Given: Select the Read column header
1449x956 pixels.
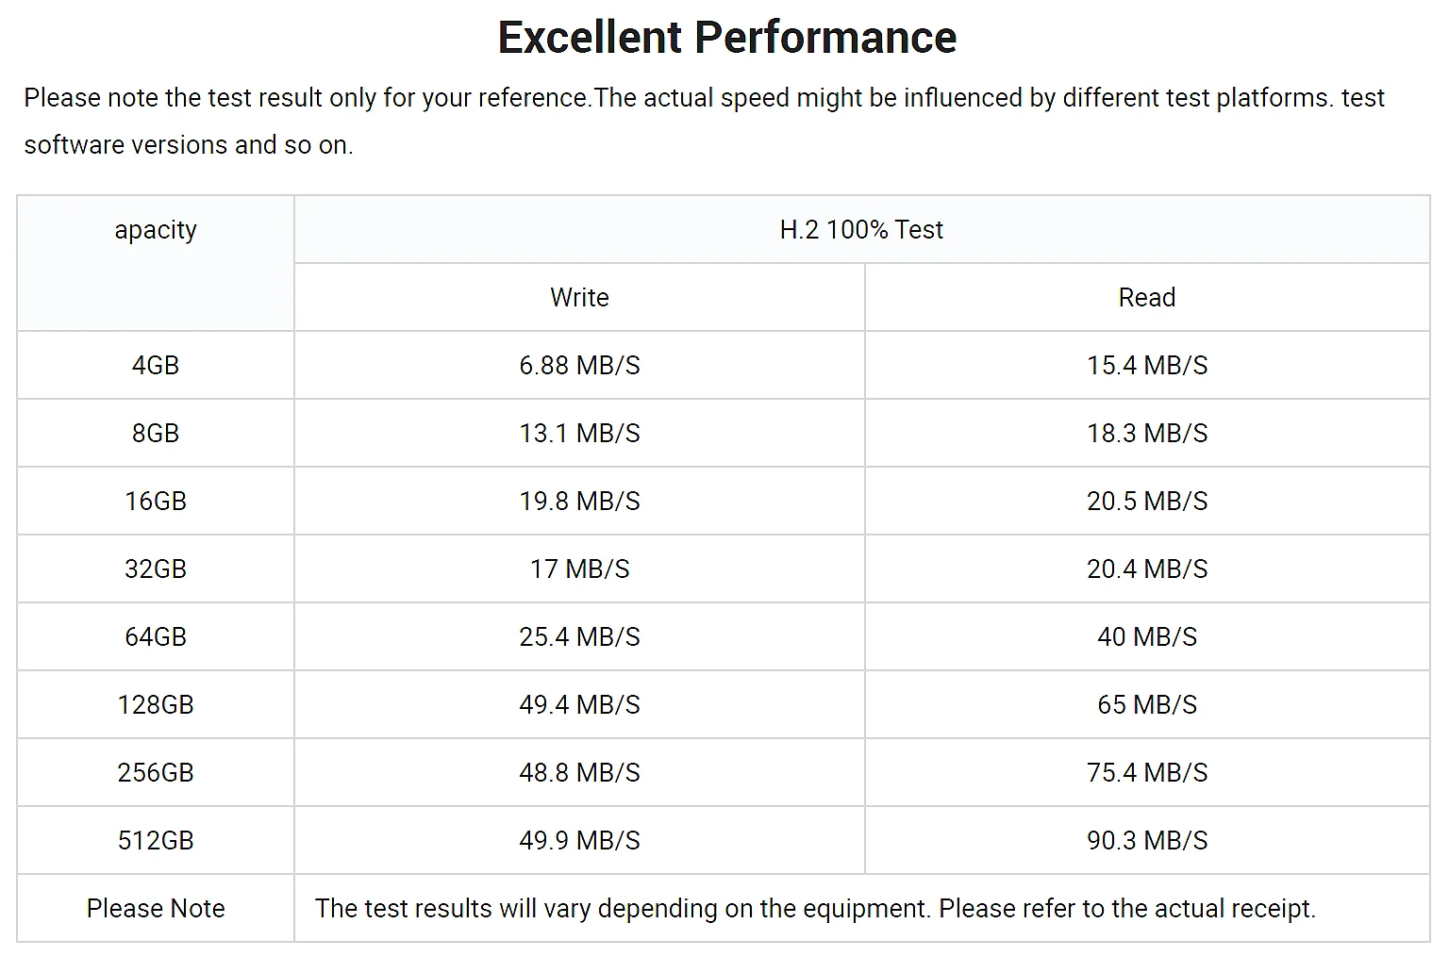Looking at the screenshot, I should [1146, 298].
